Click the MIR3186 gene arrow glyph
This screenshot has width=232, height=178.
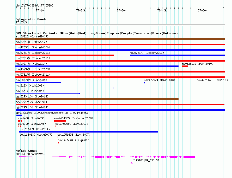[132, 163]
